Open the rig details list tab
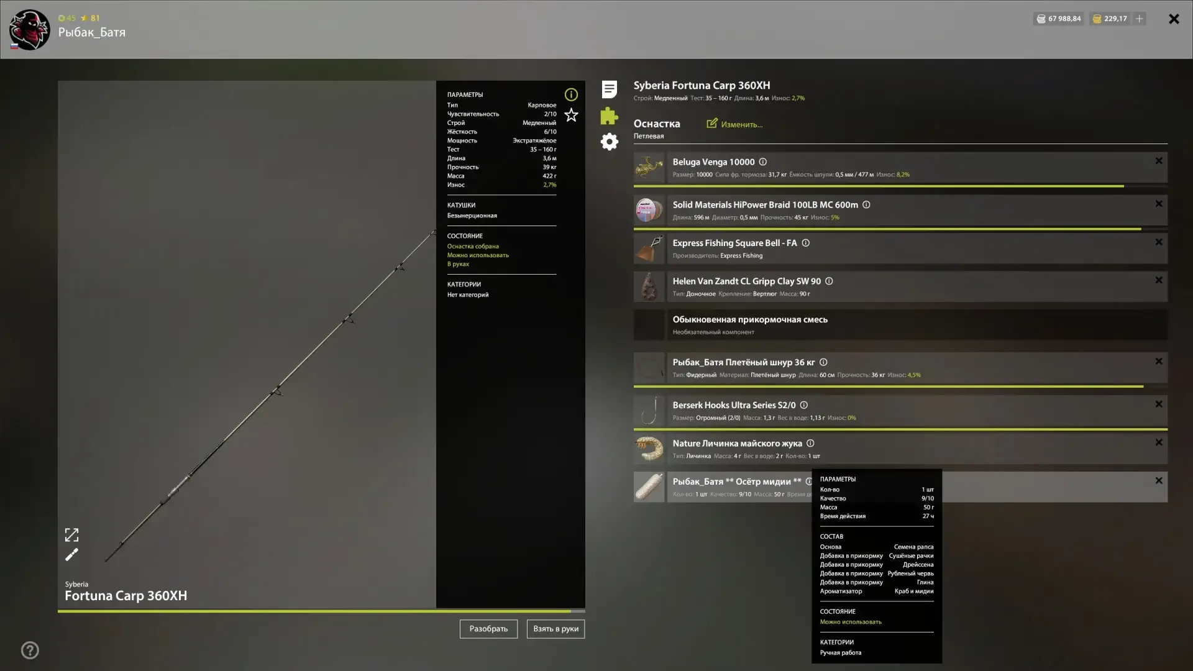Viewport: 1193px width, 671px height. click(x=609, y=89)
